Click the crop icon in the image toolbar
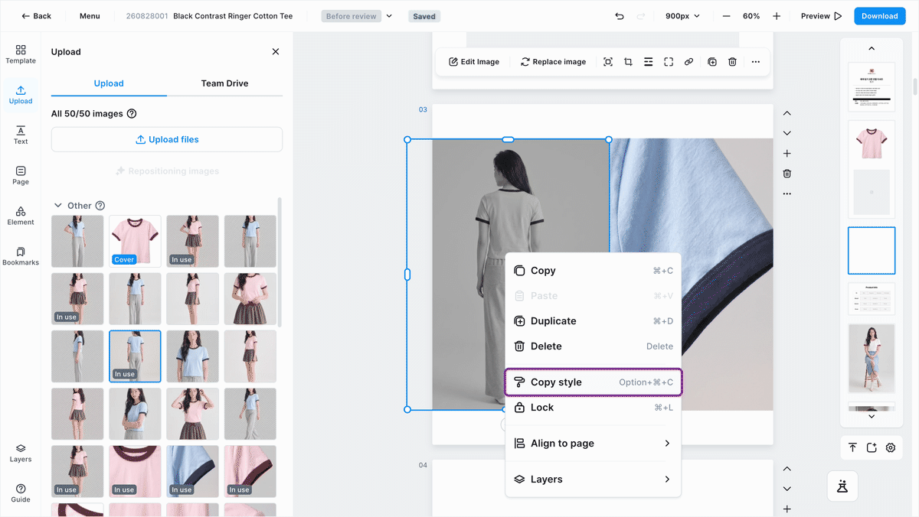The image size is (919, 517). [x=628, y=62]
